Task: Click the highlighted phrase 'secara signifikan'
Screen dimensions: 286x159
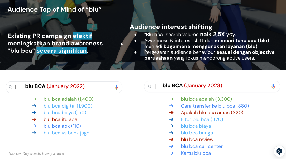Action: [62, 51]
